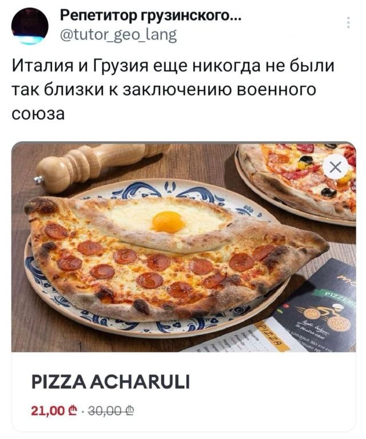Click the egg yolk on the khachapuri
The height and width of the screenshot is (439, 366).
point(168,222)
